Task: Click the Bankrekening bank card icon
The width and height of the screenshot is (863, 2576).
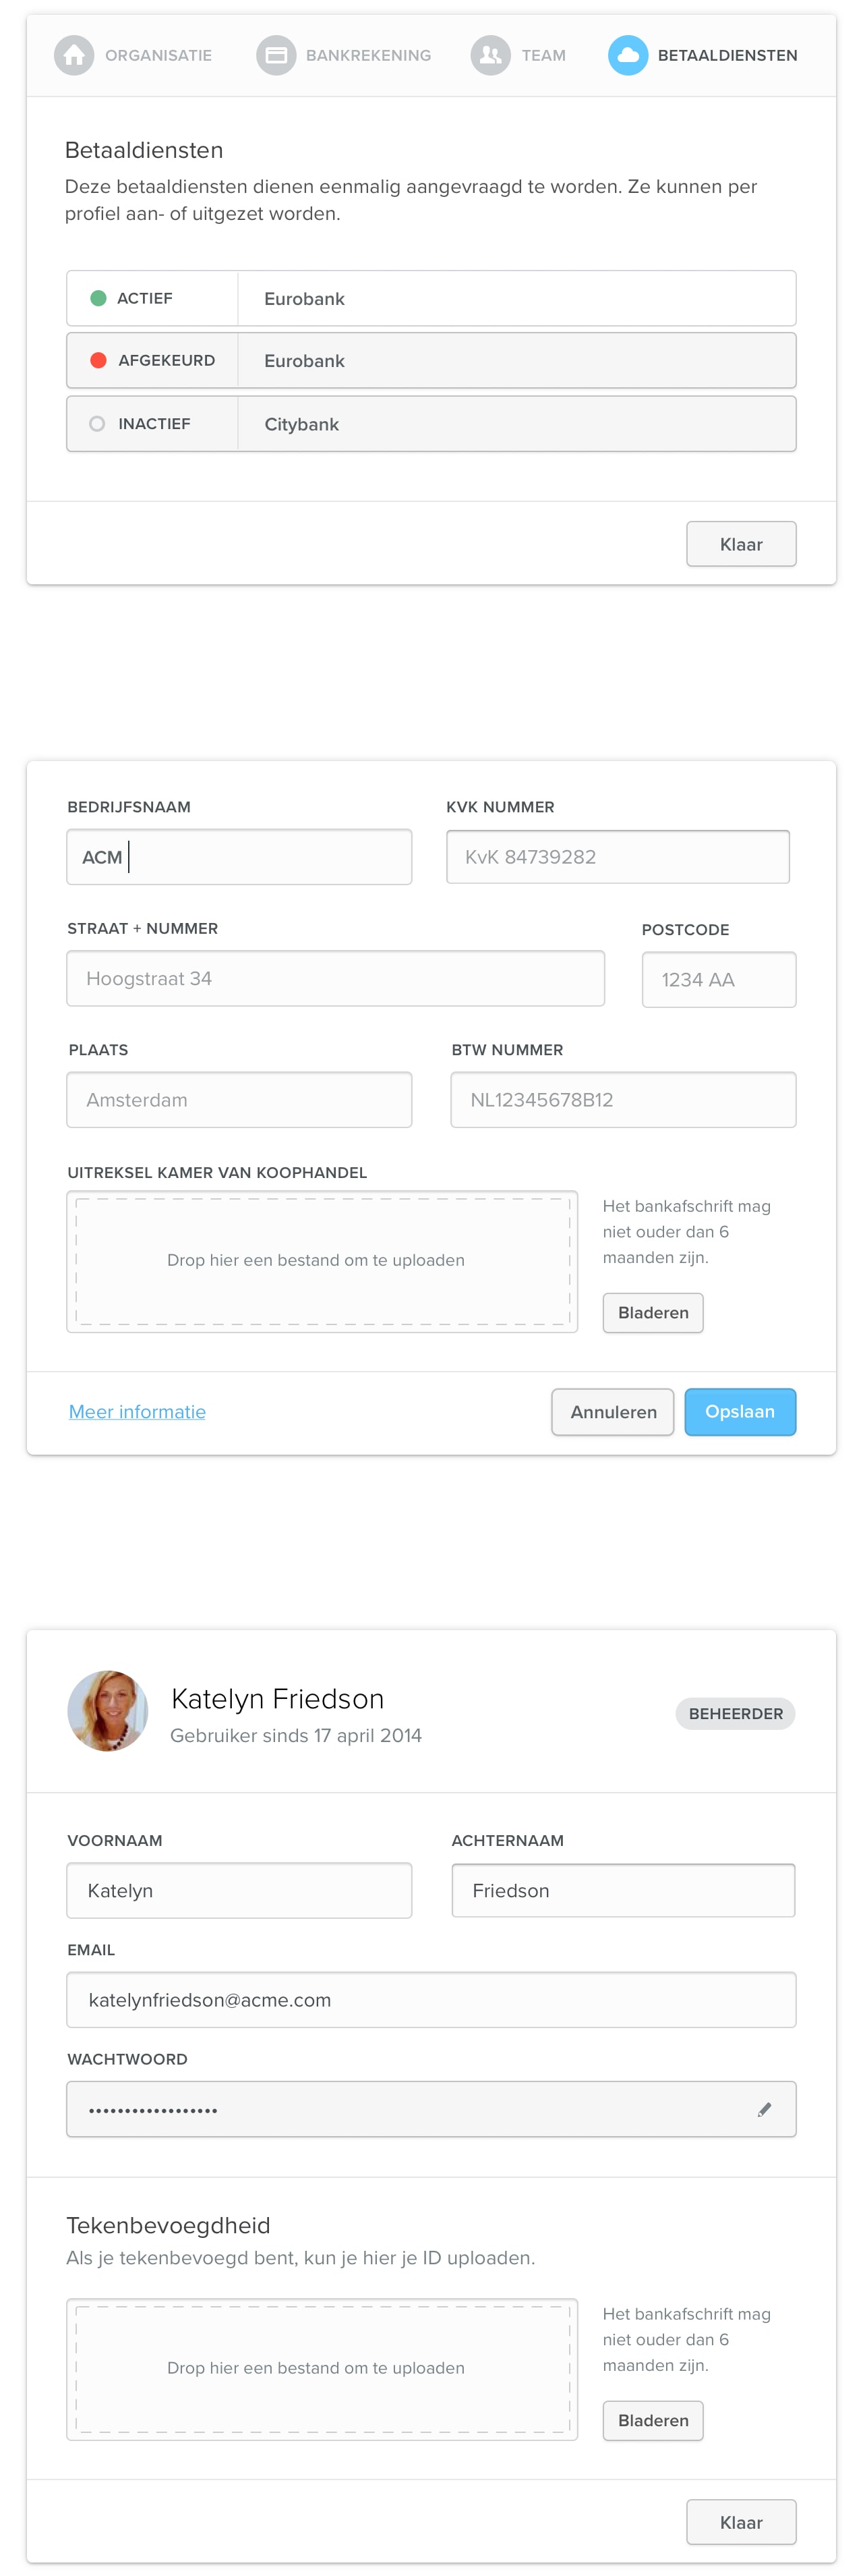Action: click(276, 55)
